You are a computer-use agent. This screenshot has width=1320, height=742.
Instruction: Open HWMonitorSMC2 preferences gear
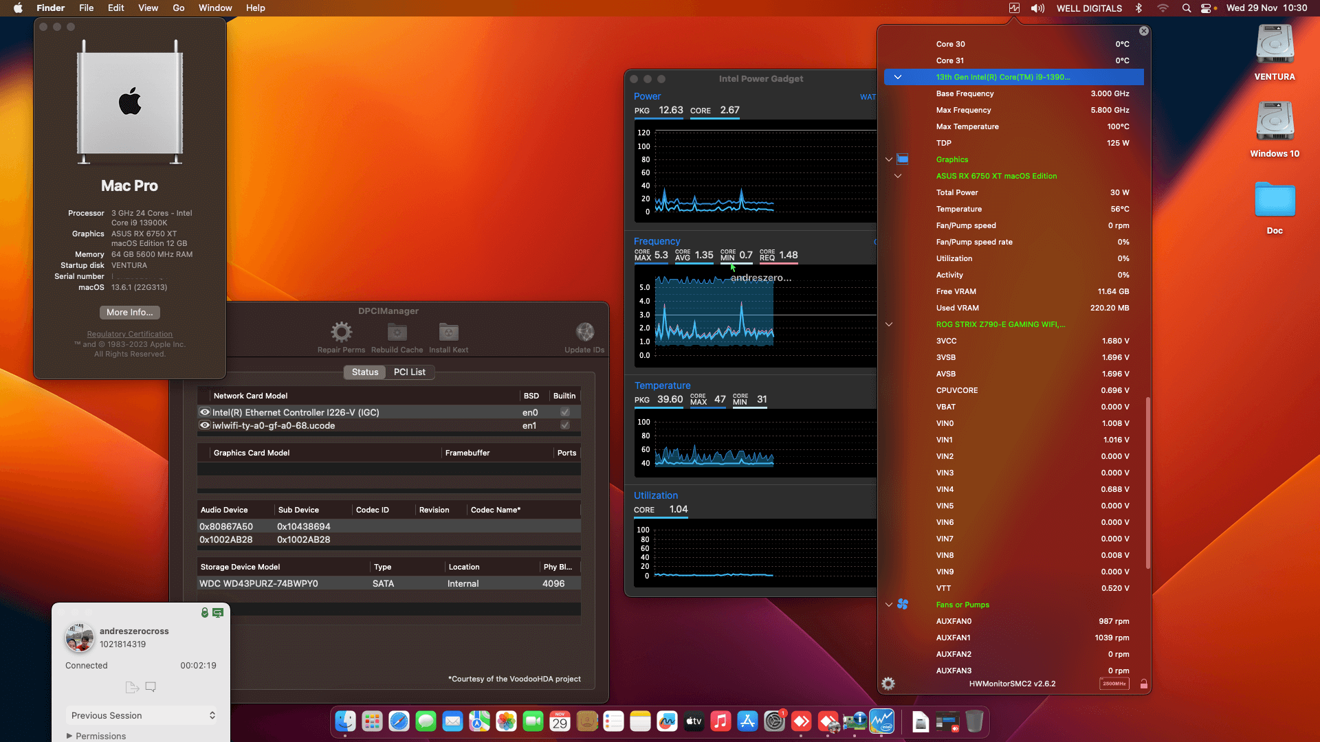coord(888,684)
